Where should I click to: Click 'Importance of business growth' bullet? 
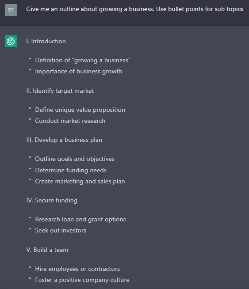pos(78,71)
